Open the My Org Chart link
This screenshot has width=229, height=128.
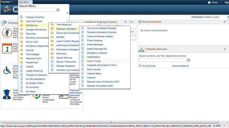pos(149,66)
